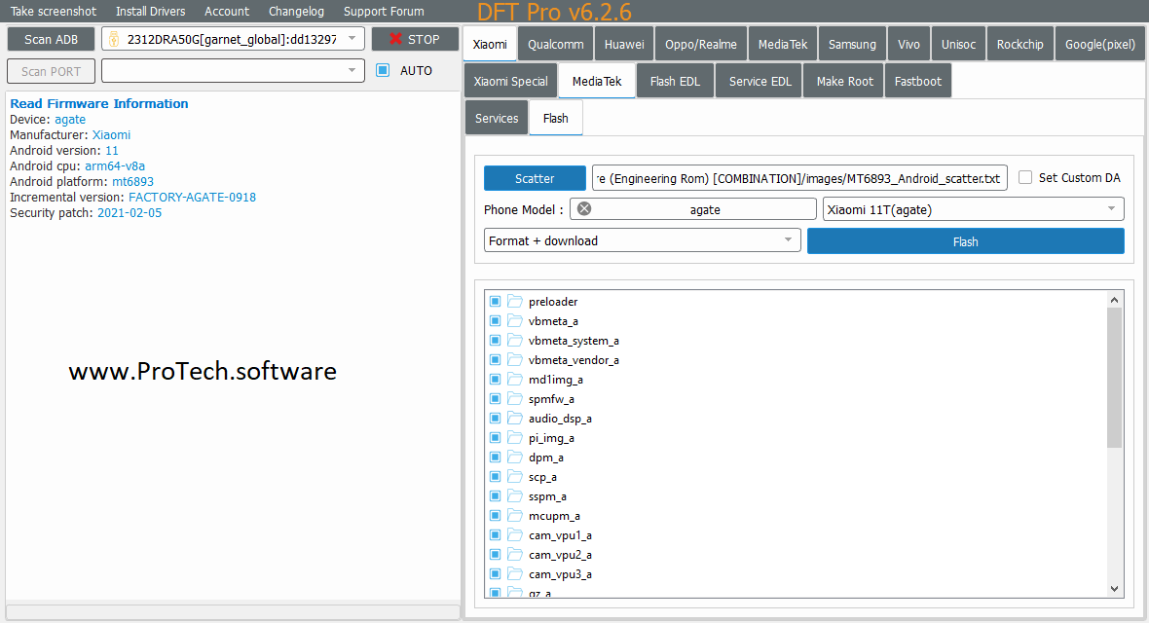Viewport: 1149px width, 623px height.
Task: Open the Support Forum menu
Action: tap(384, 11)
